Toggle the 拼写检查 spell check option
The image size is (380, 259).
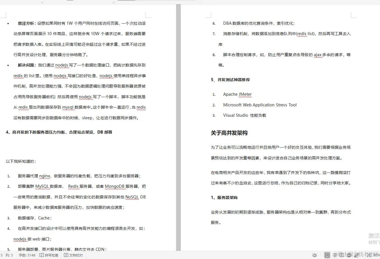coord(42,255)
